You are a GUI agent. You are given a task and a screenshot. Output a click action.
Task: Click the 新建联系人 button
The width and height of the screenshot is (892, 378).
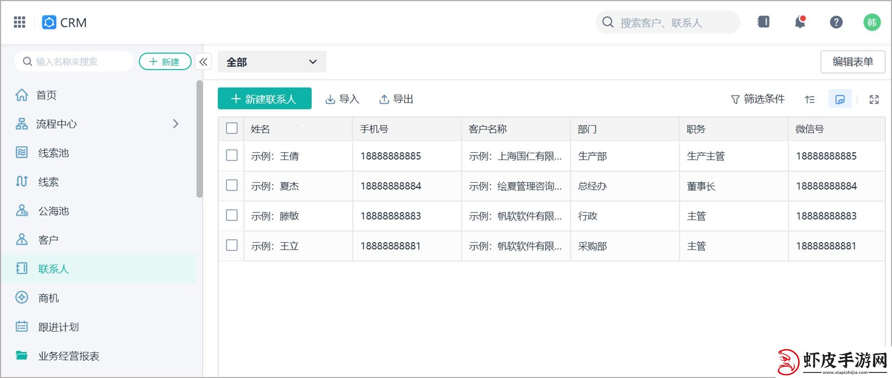pos(265,99)
